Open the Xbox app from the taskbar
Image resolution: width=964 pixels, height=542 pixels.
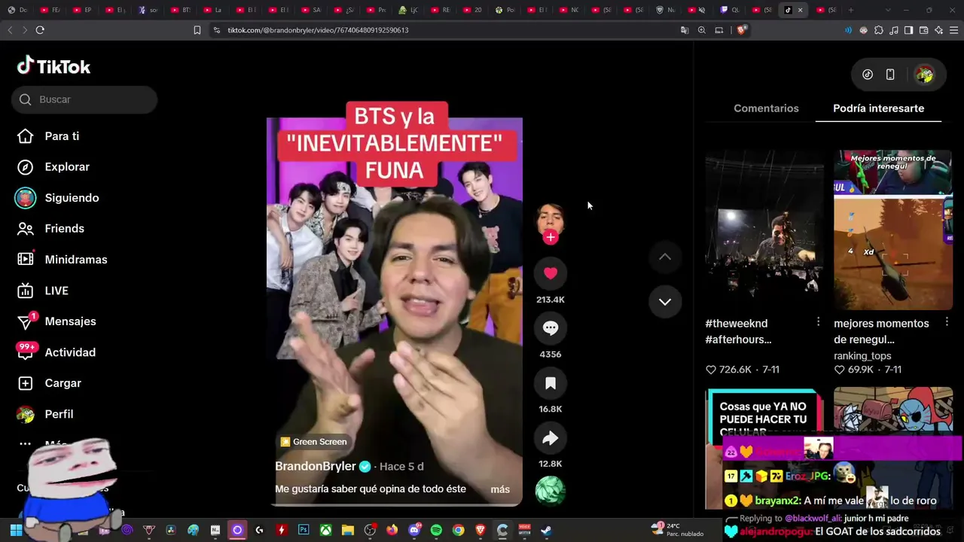click(325, 530)
